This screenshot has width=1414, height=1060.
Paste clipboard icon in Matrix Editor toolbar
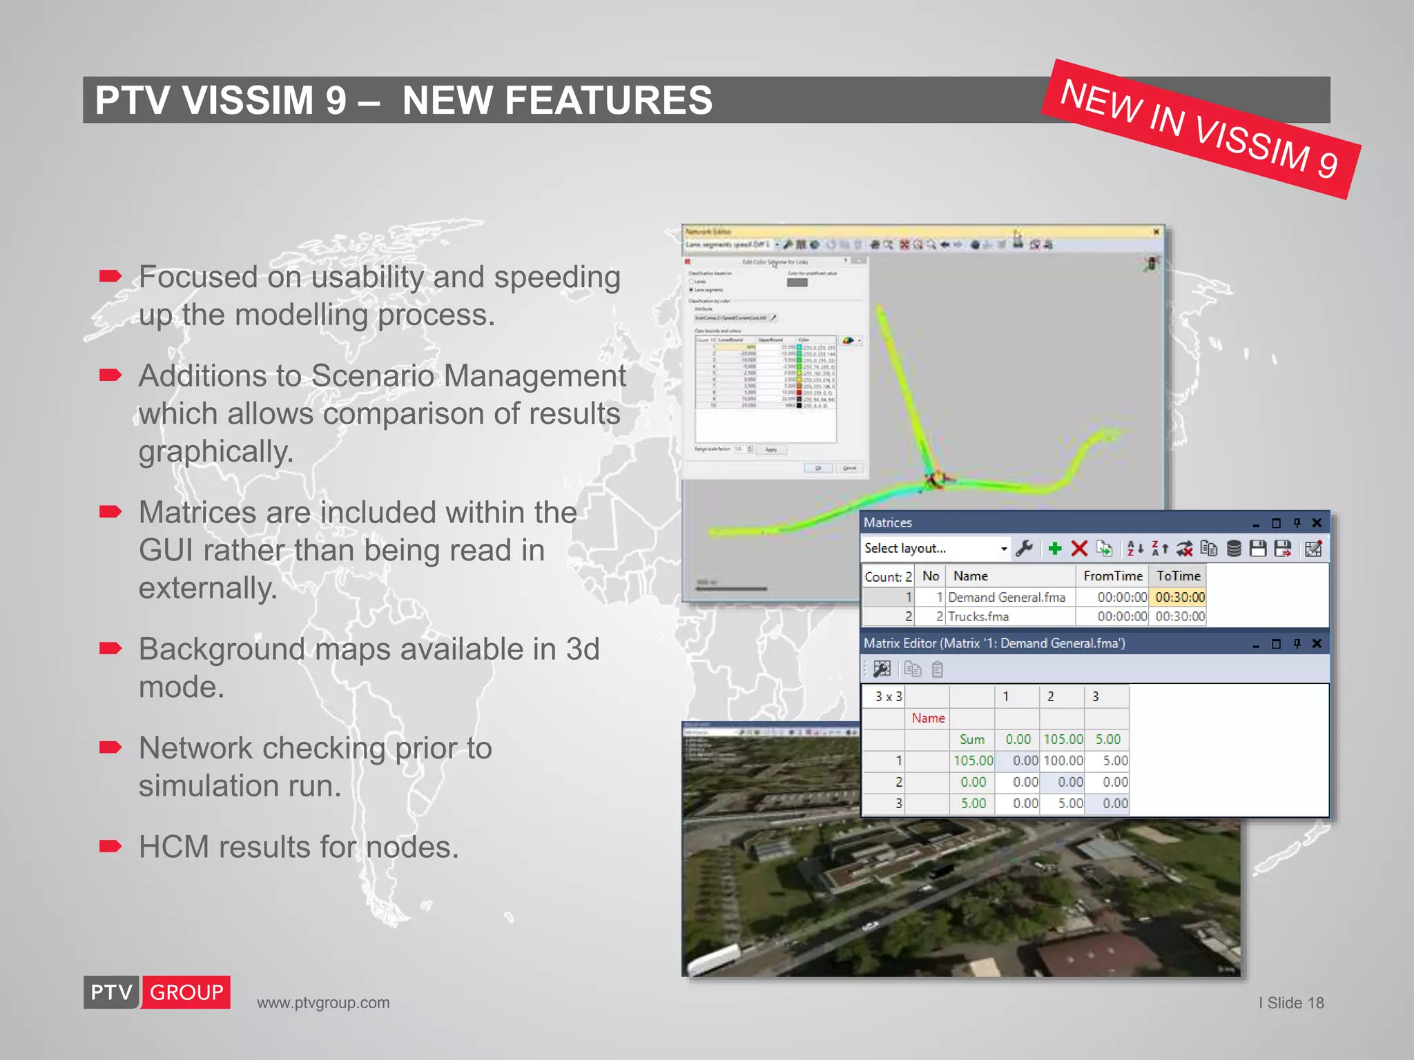[x=937, y=669]
